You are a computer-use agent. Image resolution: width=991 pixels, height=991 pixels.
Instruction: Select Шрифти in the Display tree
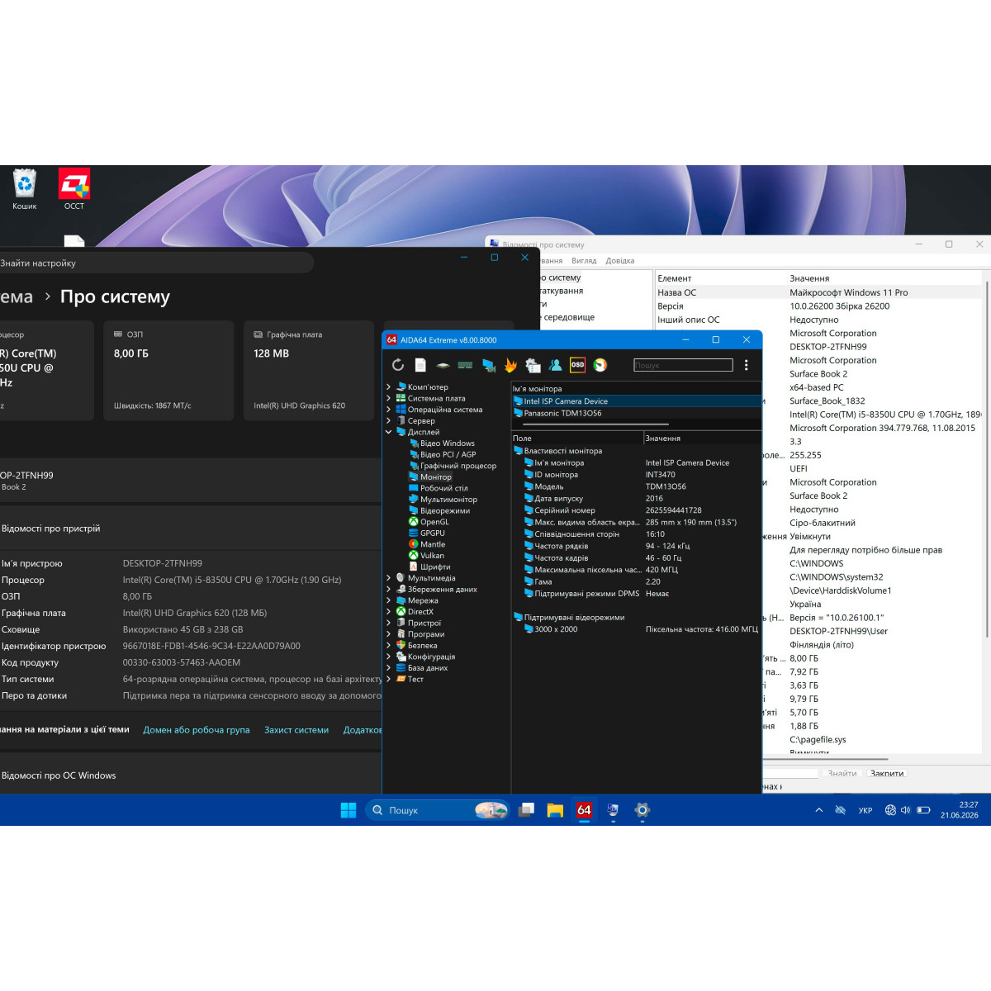click(435, 567)
